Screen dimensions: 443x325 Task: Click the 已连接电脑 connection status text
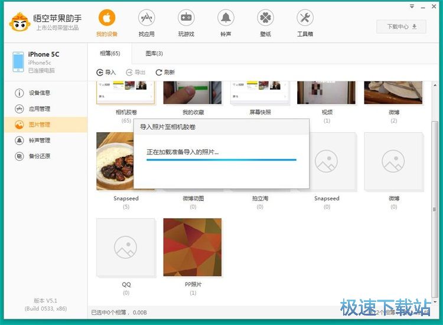point(41,71)
